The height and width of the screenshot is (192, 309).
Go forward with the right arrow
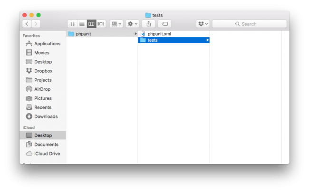pyautogui.click(x=36, y=24)
